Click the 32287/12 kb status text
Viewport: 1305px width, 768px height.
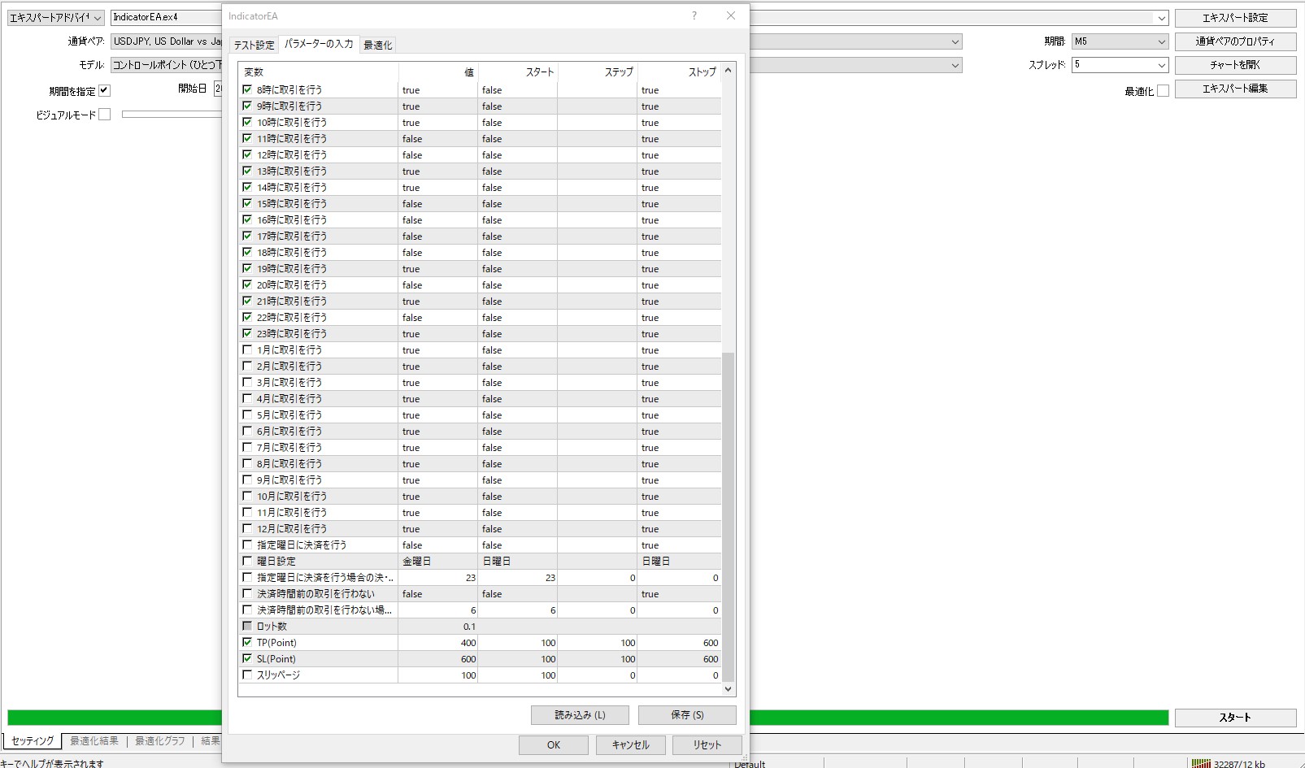[1239, 764]
